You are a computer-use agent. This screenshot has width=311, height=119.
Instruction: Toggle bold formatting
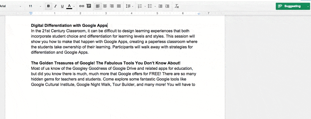click(x=48, y=6)
